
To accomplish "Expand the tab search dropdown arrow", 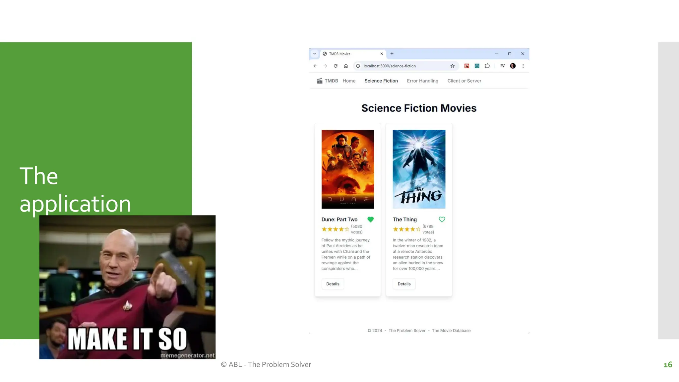I will click(x=314, y=54).
